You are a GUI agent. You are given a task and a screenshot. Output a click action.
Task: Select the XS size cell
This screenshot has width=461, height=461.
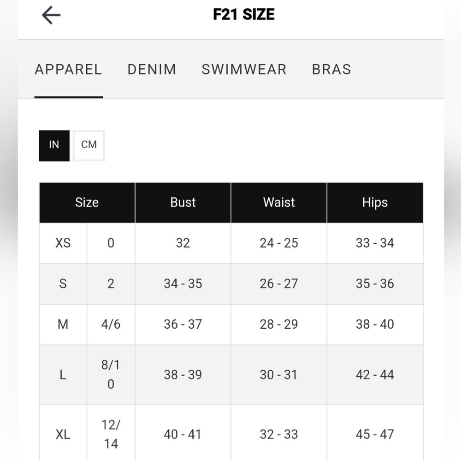63,243
